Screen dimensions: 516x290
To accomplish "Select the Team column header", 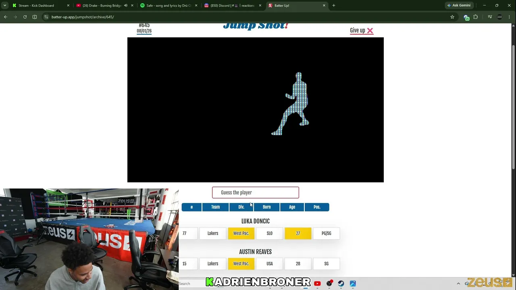I will 216,207.
